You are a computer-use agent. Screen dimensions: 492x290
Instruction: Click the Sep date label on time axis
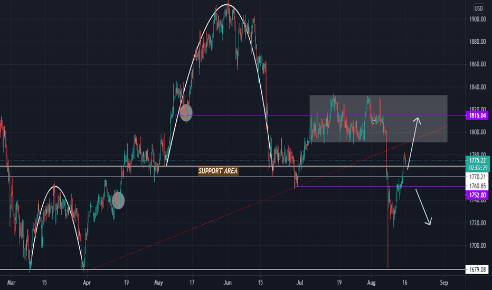[444, 283]
